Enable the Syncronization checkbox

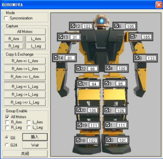6,18
